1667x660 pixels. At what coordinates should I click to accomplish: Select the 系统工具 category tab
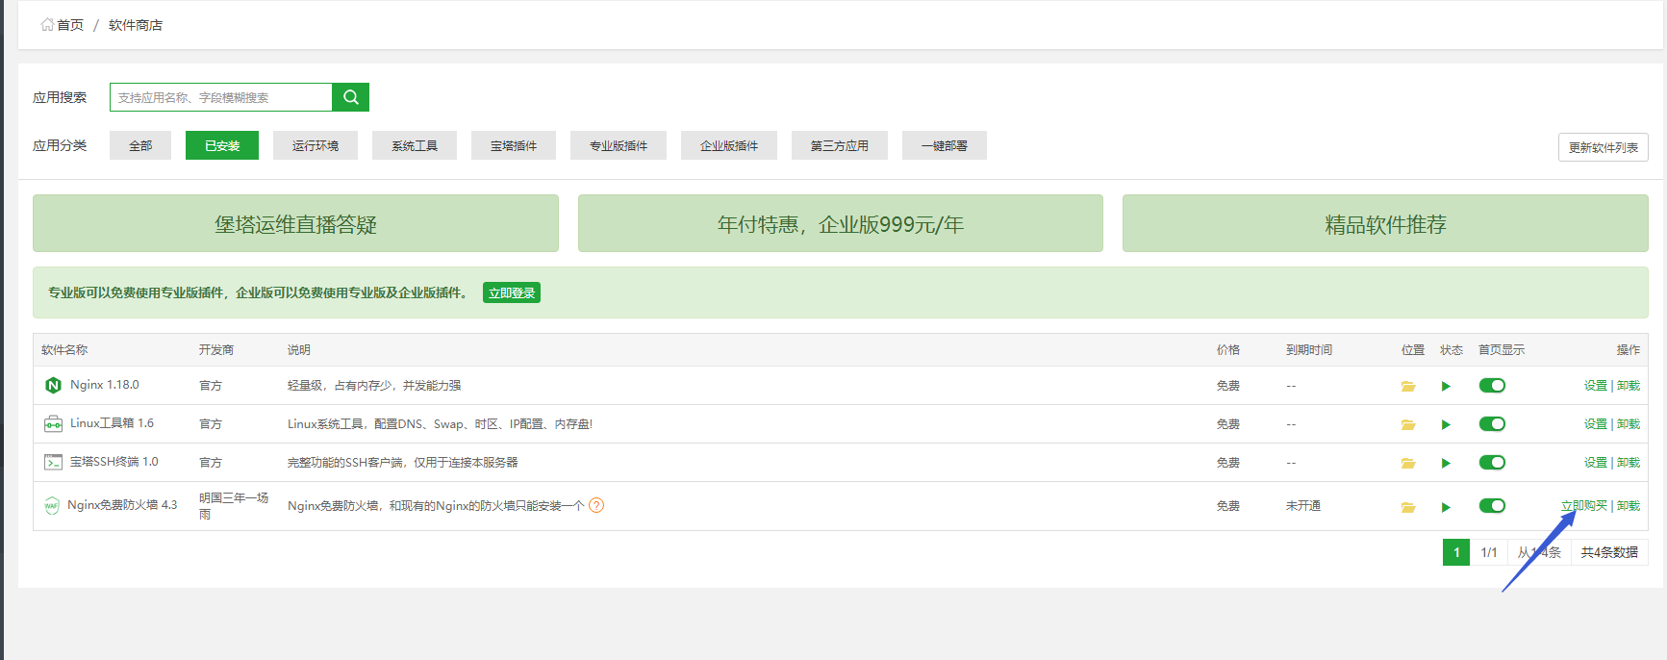coord(415,145)
